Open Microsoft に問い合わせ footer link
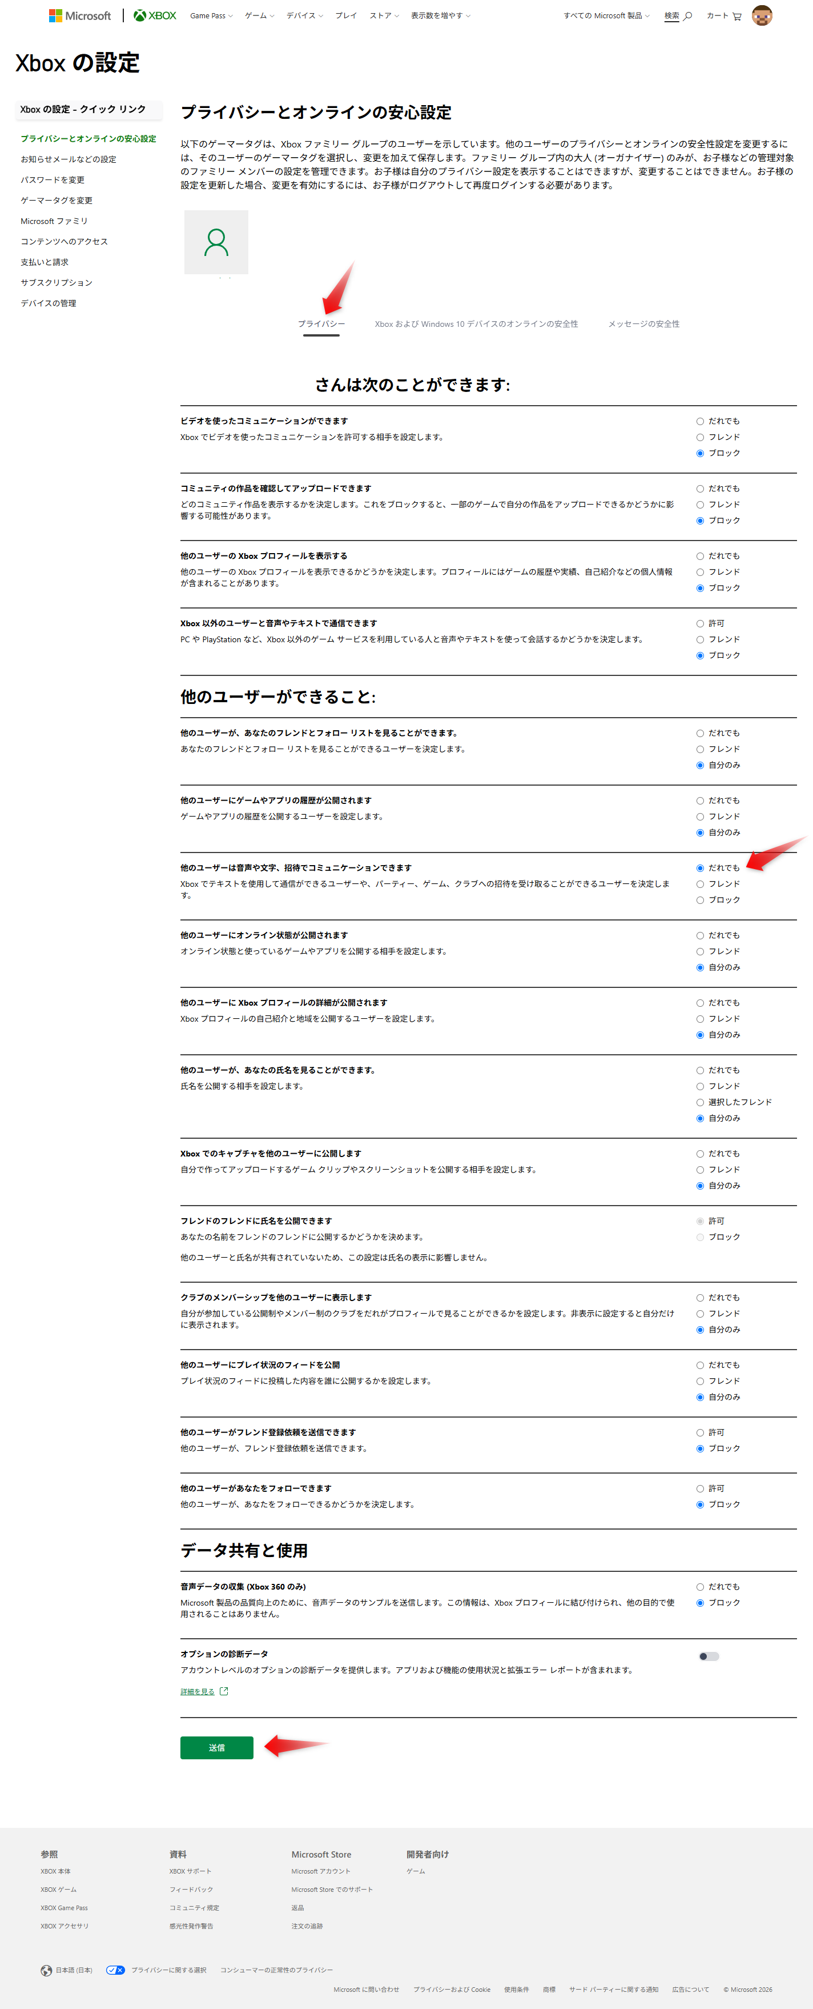The height and width of the screenshot is (2009, 813). (367, 1990)
